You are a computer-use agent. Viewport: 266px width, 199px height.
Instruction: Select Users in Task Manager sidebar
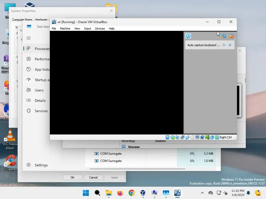[37, 90]
